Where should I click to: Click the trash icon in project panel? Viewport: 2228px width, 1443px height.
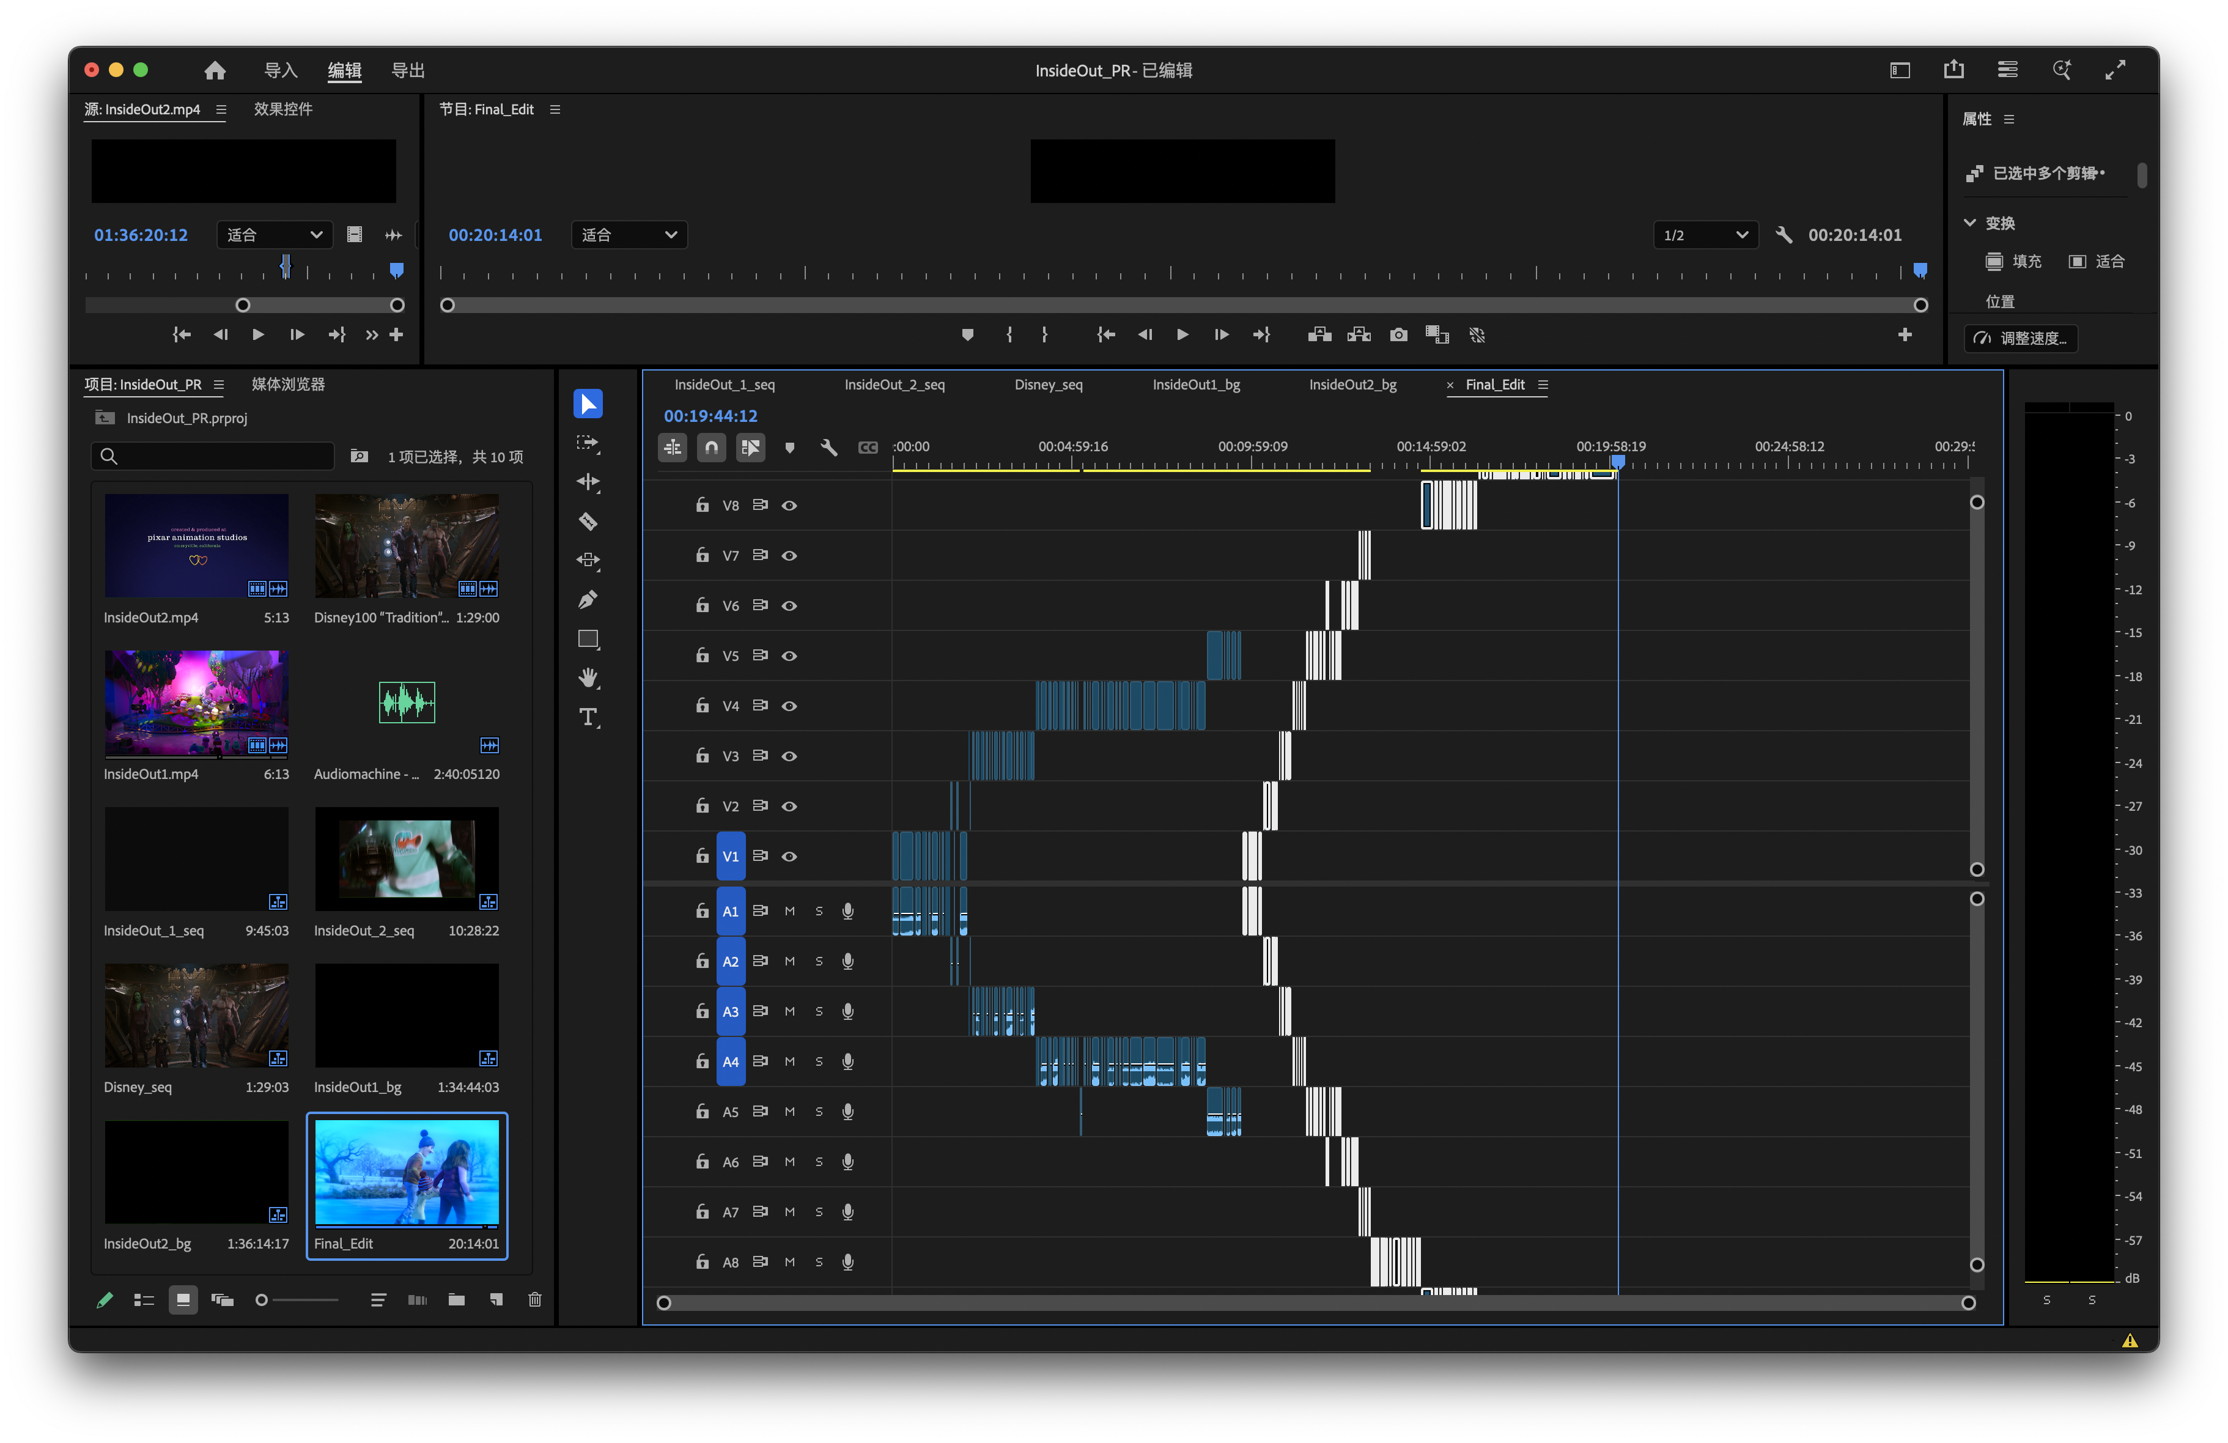coord(534,1300)
